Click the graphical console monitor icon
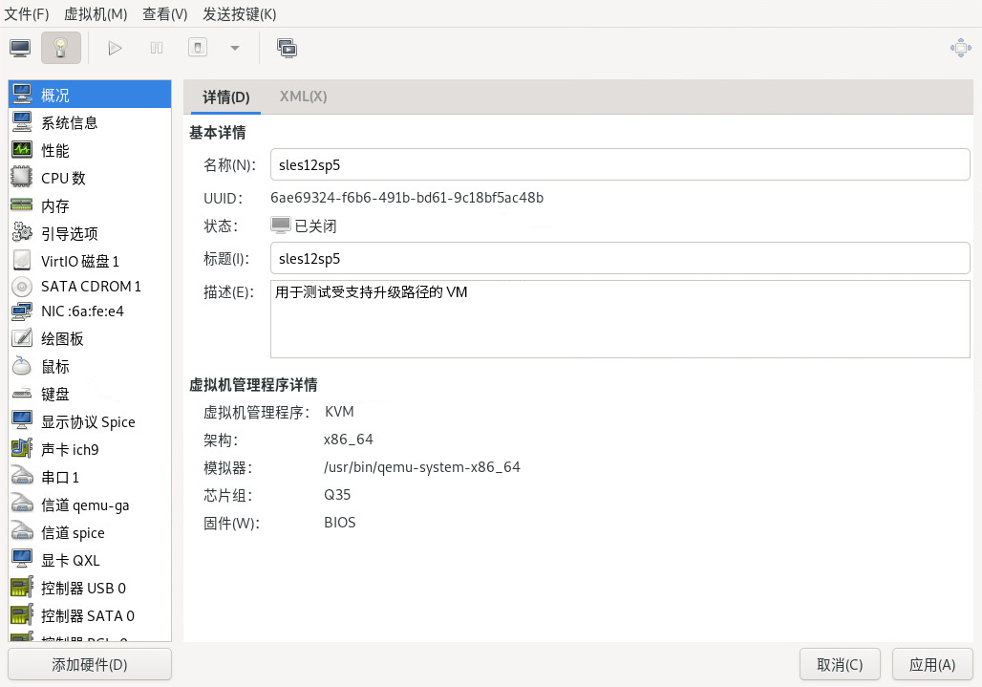 [20, 48]
